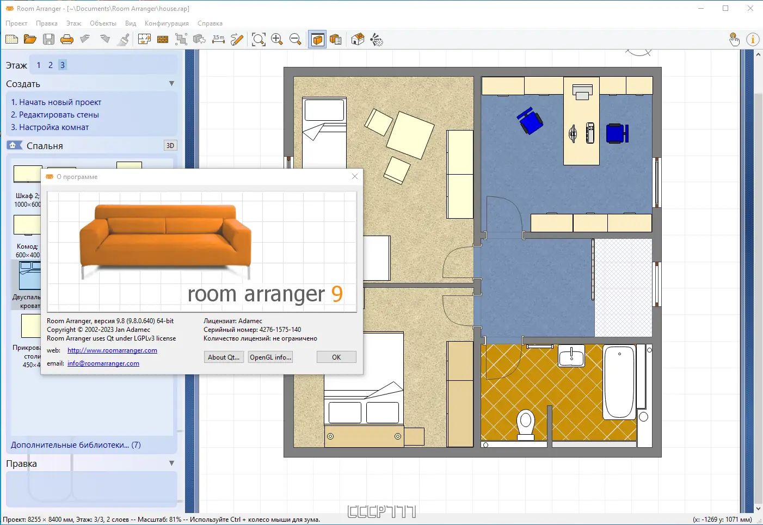Viewport: 763px width, 525px height.
Task: Collapse the Создать section
Action: (171, 83)
